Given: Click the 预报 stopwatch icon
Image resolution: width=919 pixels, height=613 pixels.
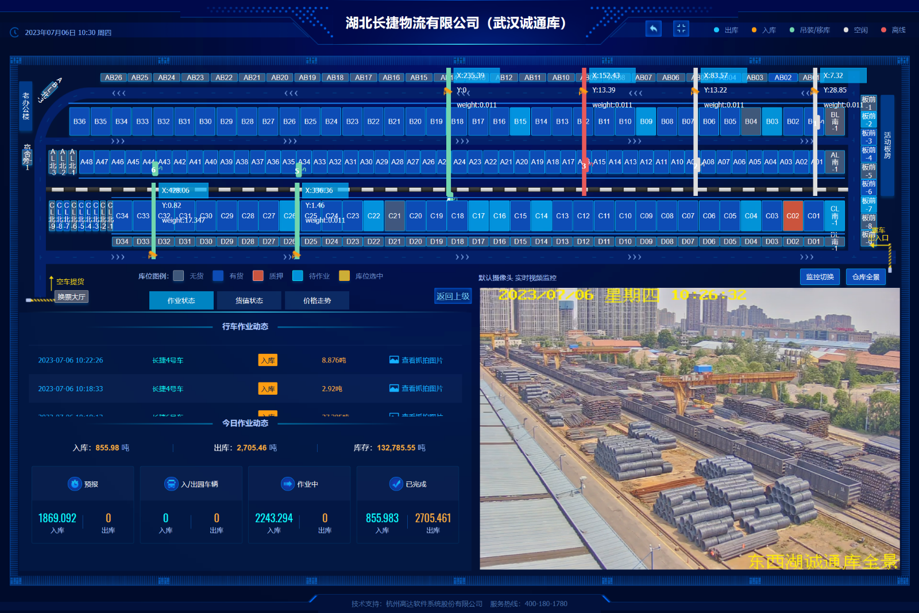Looking at the screenshot, I should tap(75, 484).
